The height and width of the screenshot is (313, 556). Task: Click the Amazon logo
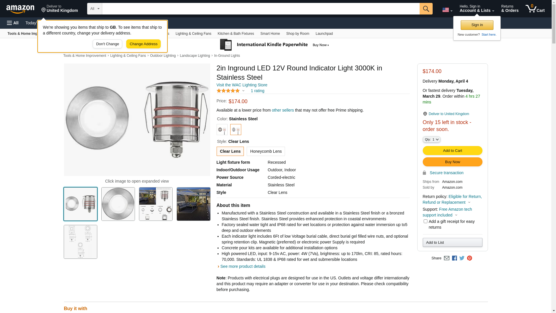click(20, 9)
